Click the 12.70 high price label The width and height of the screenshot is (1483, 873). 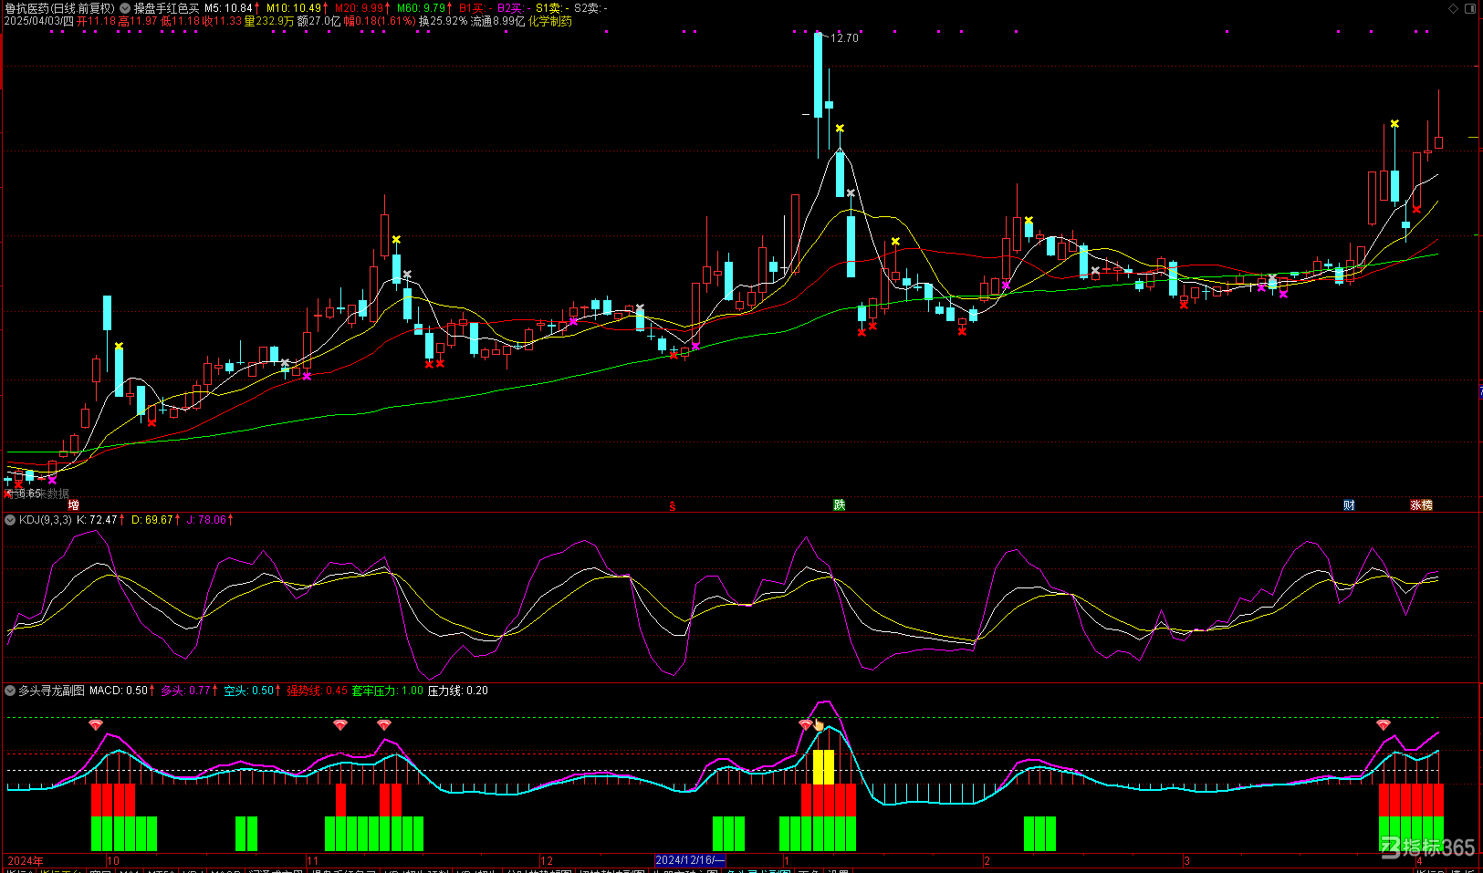[844, 38]
